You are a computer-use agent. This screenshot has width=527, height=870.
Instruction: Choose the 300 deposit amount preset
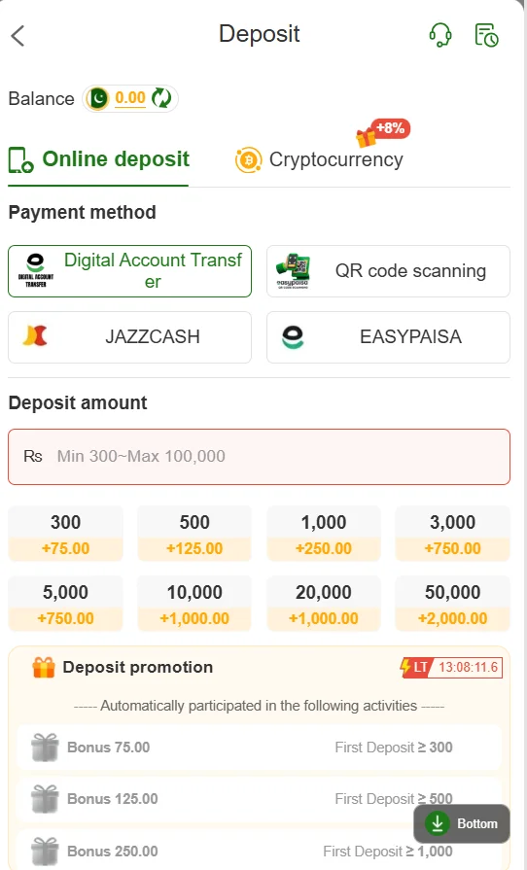click(65, 534)
